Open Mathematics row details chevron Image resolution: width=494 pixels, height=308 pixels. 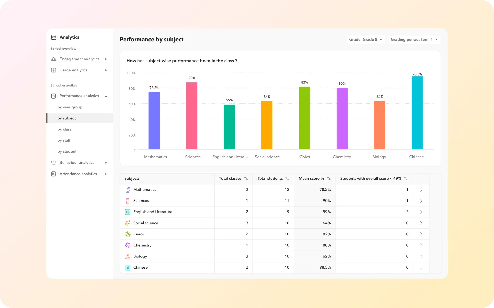tap(421, 190)
